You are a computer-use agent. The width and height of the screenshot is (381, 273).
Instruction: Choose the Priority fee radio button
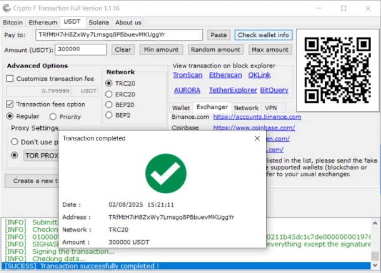pos(53,117)
